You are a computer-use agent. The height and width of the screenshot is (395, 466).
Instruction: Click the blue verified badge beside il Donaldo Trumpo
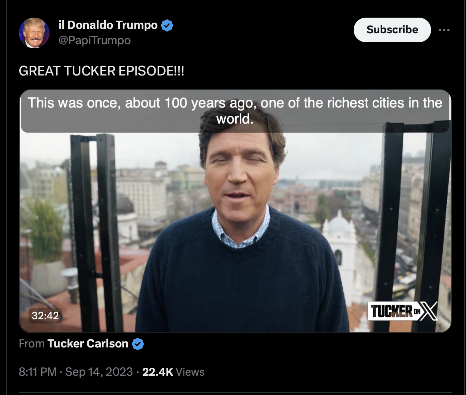167,25
